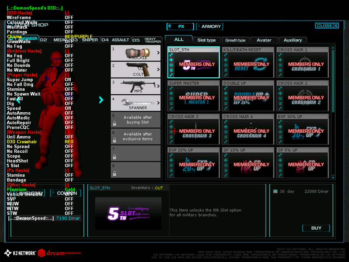Select the KILL/DEATH RESET item card

[248, 62]
